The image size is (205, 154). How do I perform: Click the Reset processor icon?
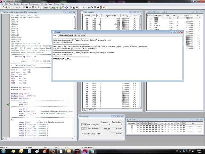pos(101,7)
